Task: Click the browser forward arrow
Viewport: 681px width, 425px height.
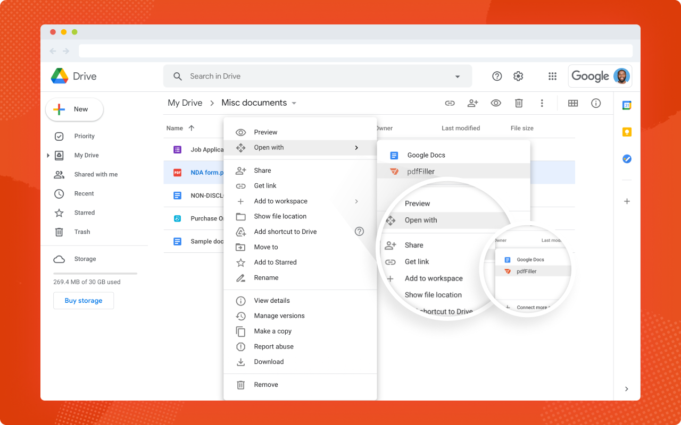Action: pos(66,51)
